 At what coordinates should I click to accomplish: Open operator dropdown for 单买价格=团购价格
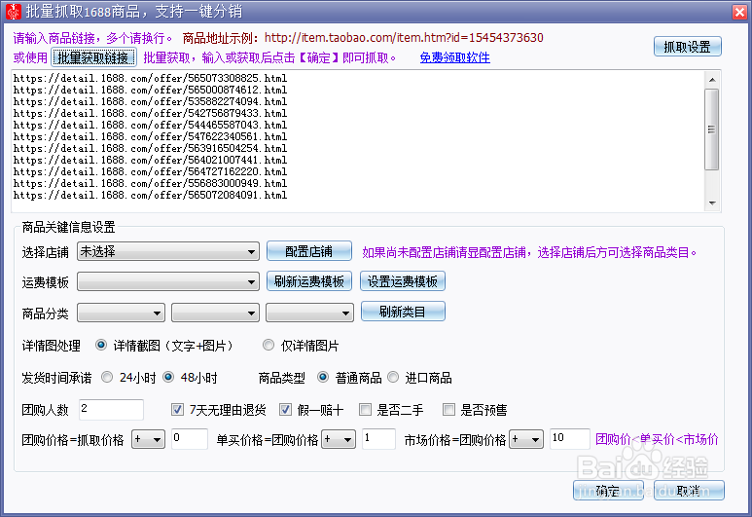click(x=339, y=439)
